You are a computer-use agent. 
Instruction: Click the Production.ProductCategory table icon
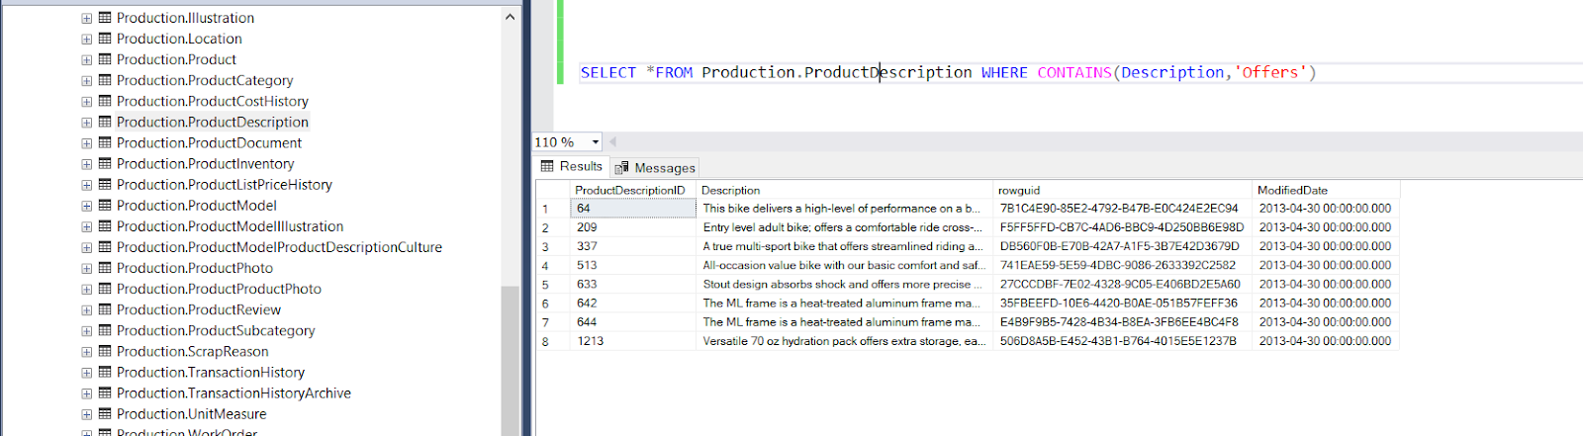[105, 80]
